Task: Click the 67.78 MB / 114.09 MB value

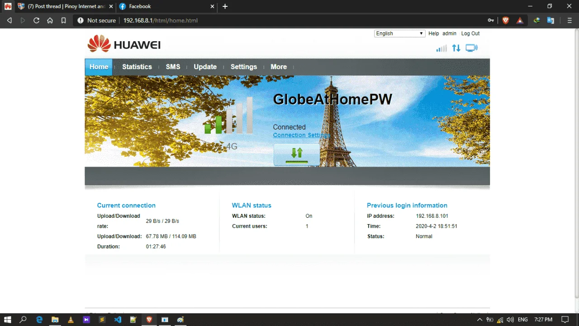Action: click(171, 236)
